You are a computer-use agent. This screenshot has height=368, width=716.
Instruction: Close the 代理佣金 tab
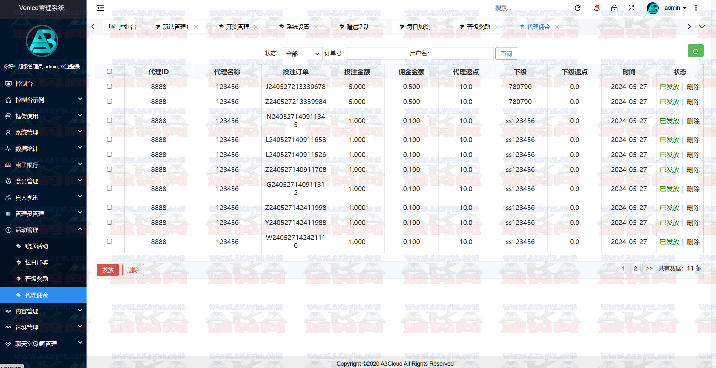point(557,27)
